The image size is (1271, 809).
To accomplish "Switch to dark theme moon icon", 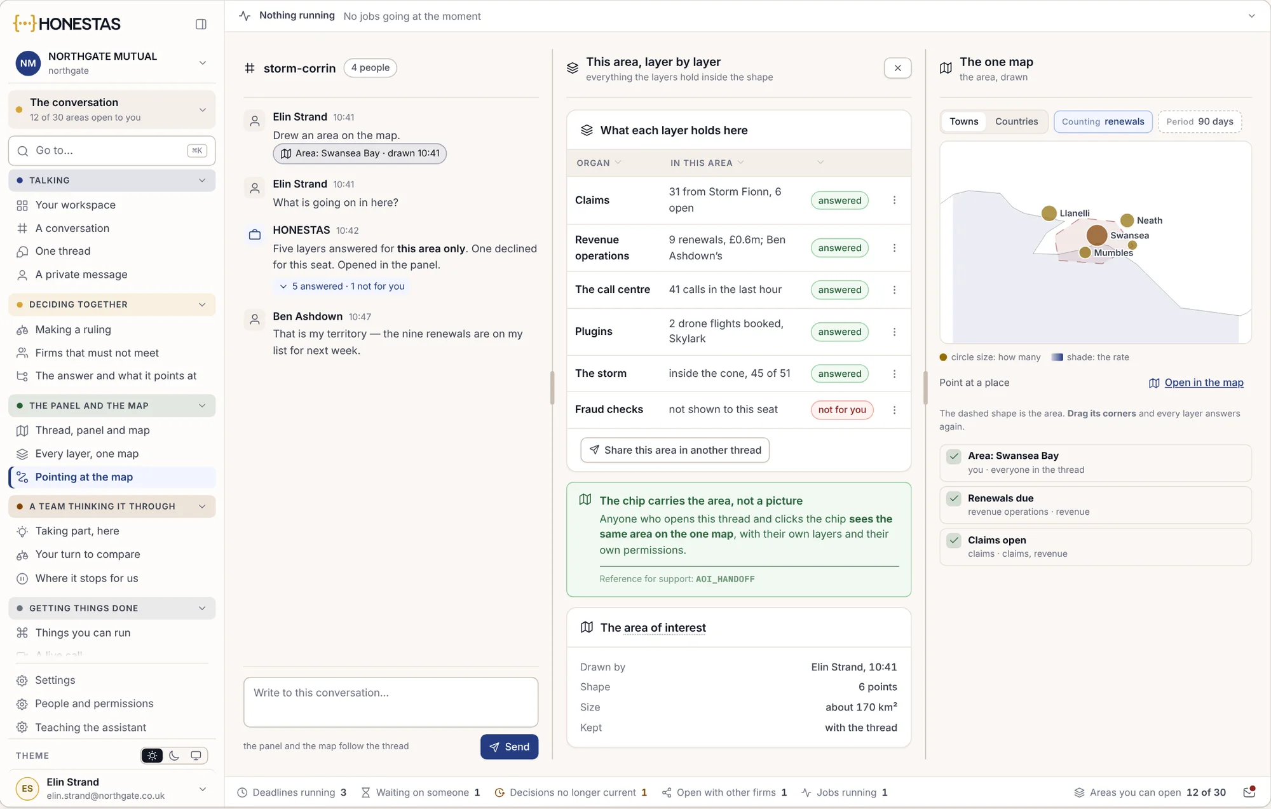I will click(x=174, y=756).
